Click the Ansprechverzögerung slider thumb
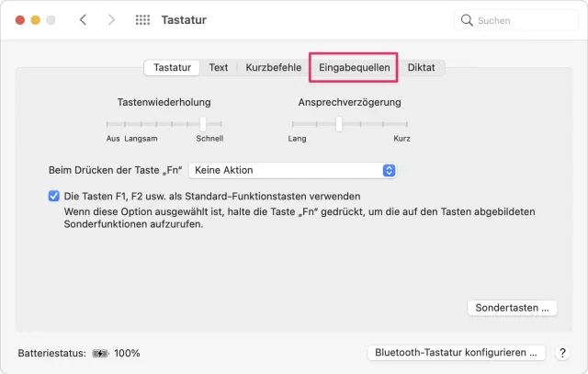Screen dimensions: 588x374 pos(339,123)
